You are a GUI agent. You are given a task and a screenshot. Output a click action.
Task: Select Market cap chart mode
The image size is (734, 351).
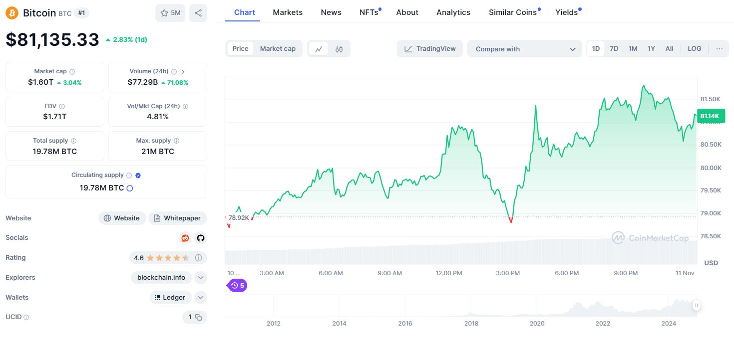pyautogui.click(x=278, y=48)
